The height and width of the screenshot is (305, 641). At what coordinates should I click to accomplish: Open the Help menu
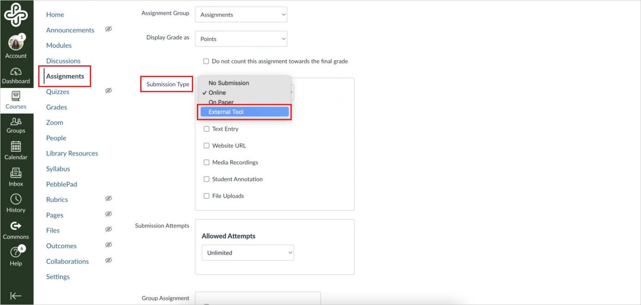(17, 256)
